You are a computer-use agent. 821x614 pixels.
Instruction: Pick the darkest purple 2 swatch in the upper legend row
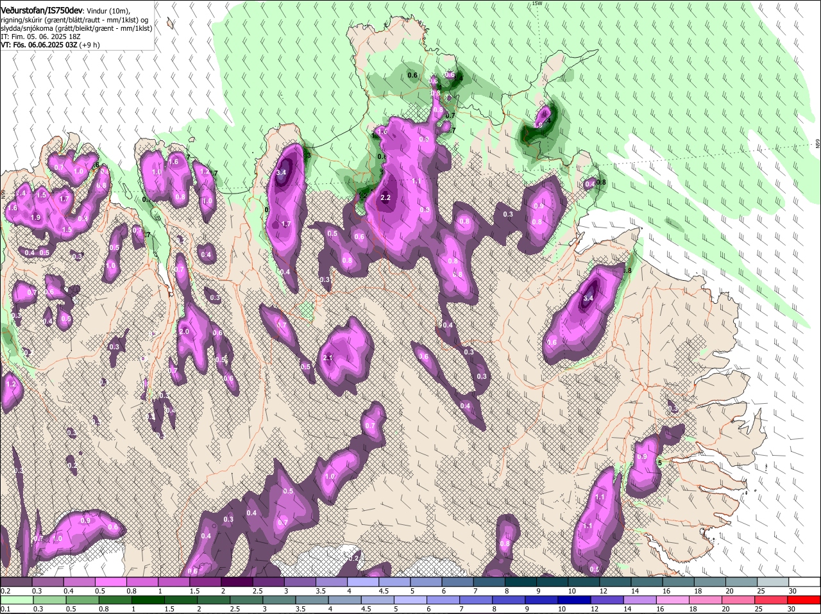point(237,582)
